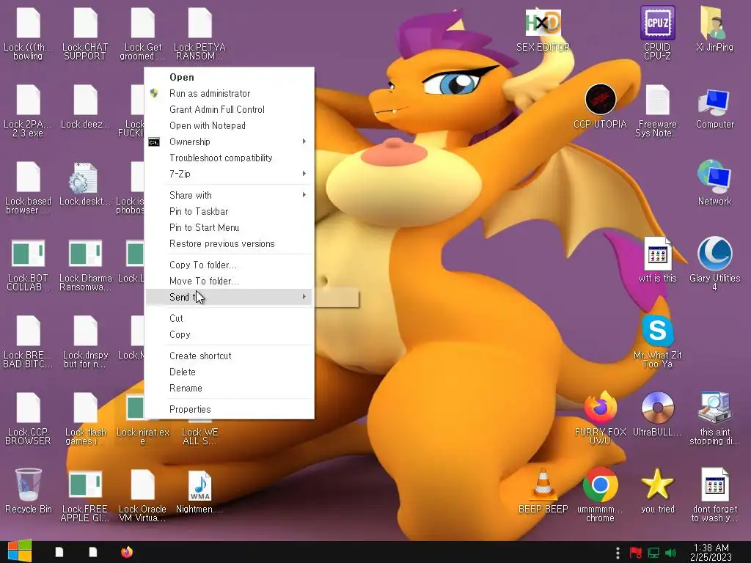Choose Open with Notepad
Screen dimensions: 751x563
click(x=229, y=126)
